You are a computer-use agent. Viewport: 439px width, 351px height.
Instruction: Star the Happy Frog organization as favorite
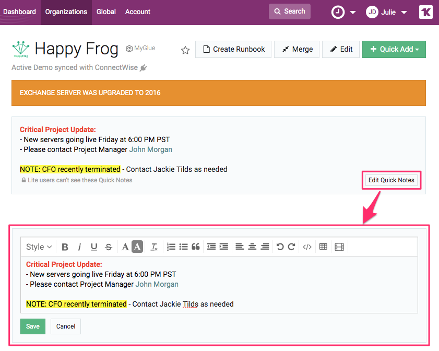185,50
